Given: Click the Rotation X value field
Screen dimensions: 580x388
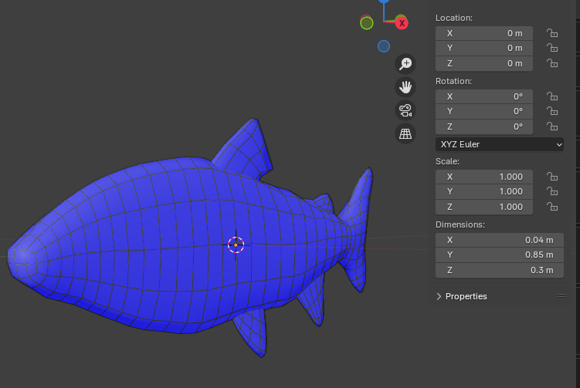Looking at the screenshot, I should pyautogui.click(x=483, y=96).
